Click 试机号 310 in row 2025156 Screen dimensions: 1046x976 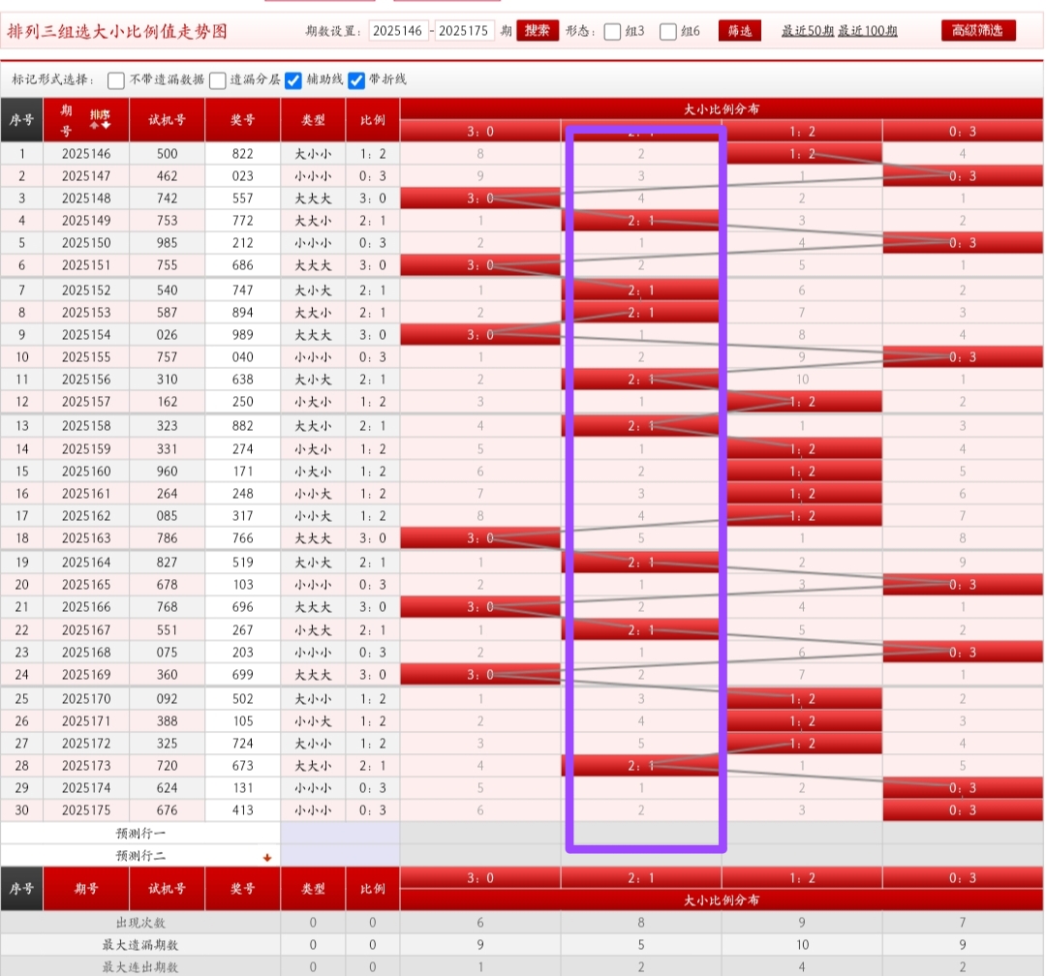167,380
